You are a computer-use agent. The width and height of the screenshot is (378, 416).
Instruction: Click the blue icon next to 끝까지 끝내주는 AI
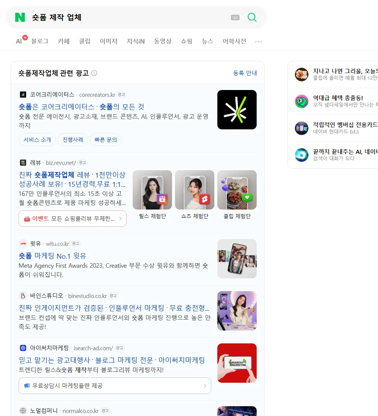(x=302, y=155)
